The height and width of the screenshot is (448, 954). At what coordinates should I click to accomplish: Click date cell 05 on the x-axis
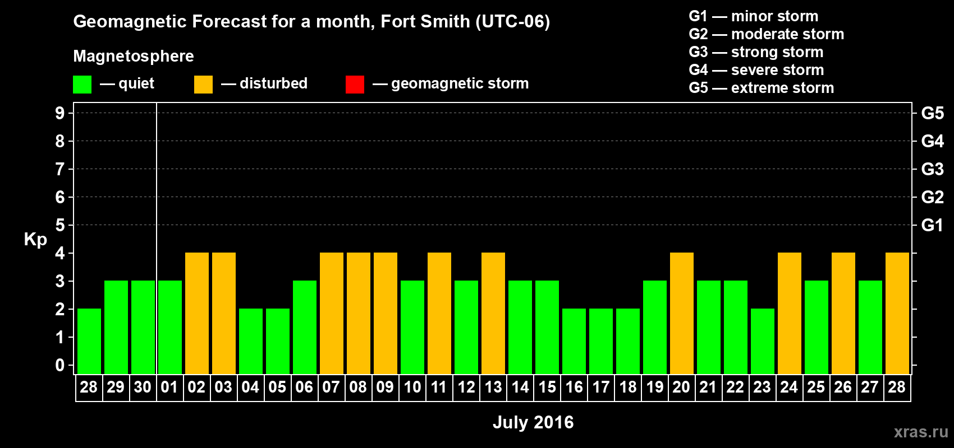tap(278, 388)
